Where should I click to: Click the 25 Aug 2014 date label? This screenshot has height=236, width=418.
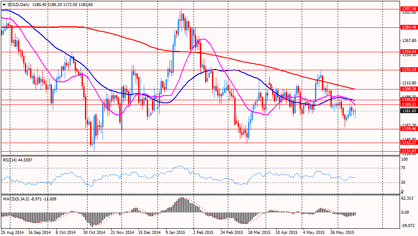pos(12,232)
